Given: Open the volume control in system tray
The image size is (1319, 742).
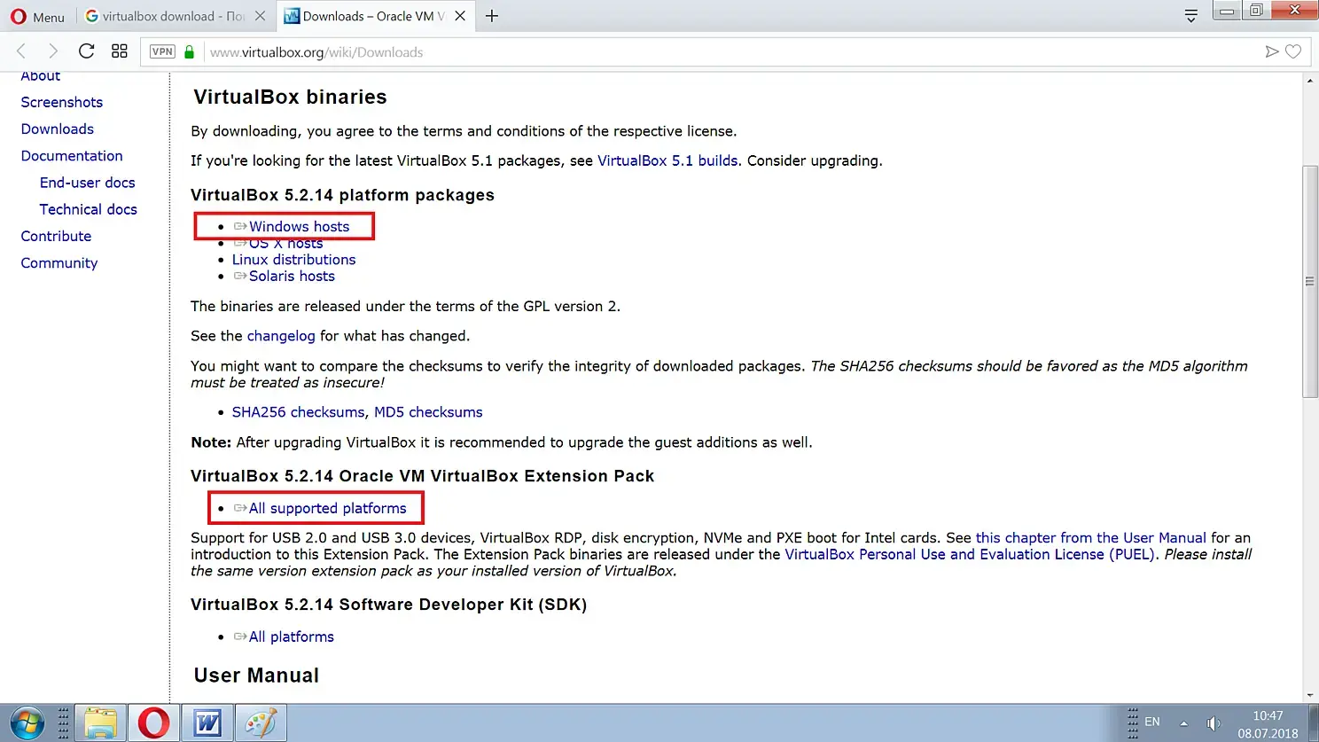Looking at the screenshot, I should [1214, 723].
